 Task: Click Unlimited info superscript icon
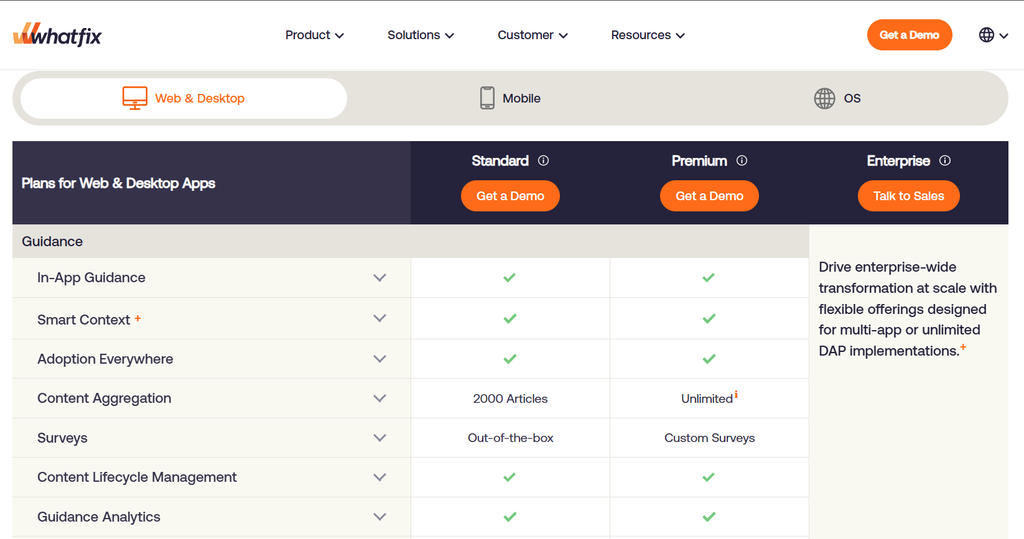tap(736, 394)
